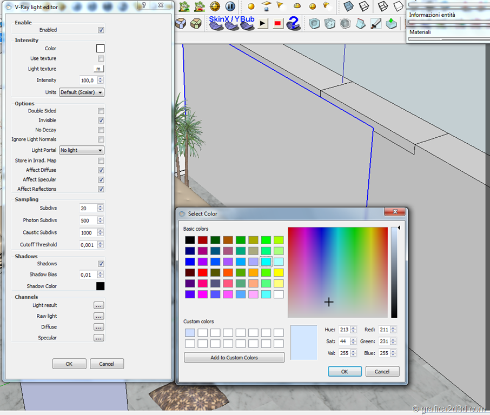Open the Light result channel button
The width and height of the screenshot is (490, 415).
(98, 305)
